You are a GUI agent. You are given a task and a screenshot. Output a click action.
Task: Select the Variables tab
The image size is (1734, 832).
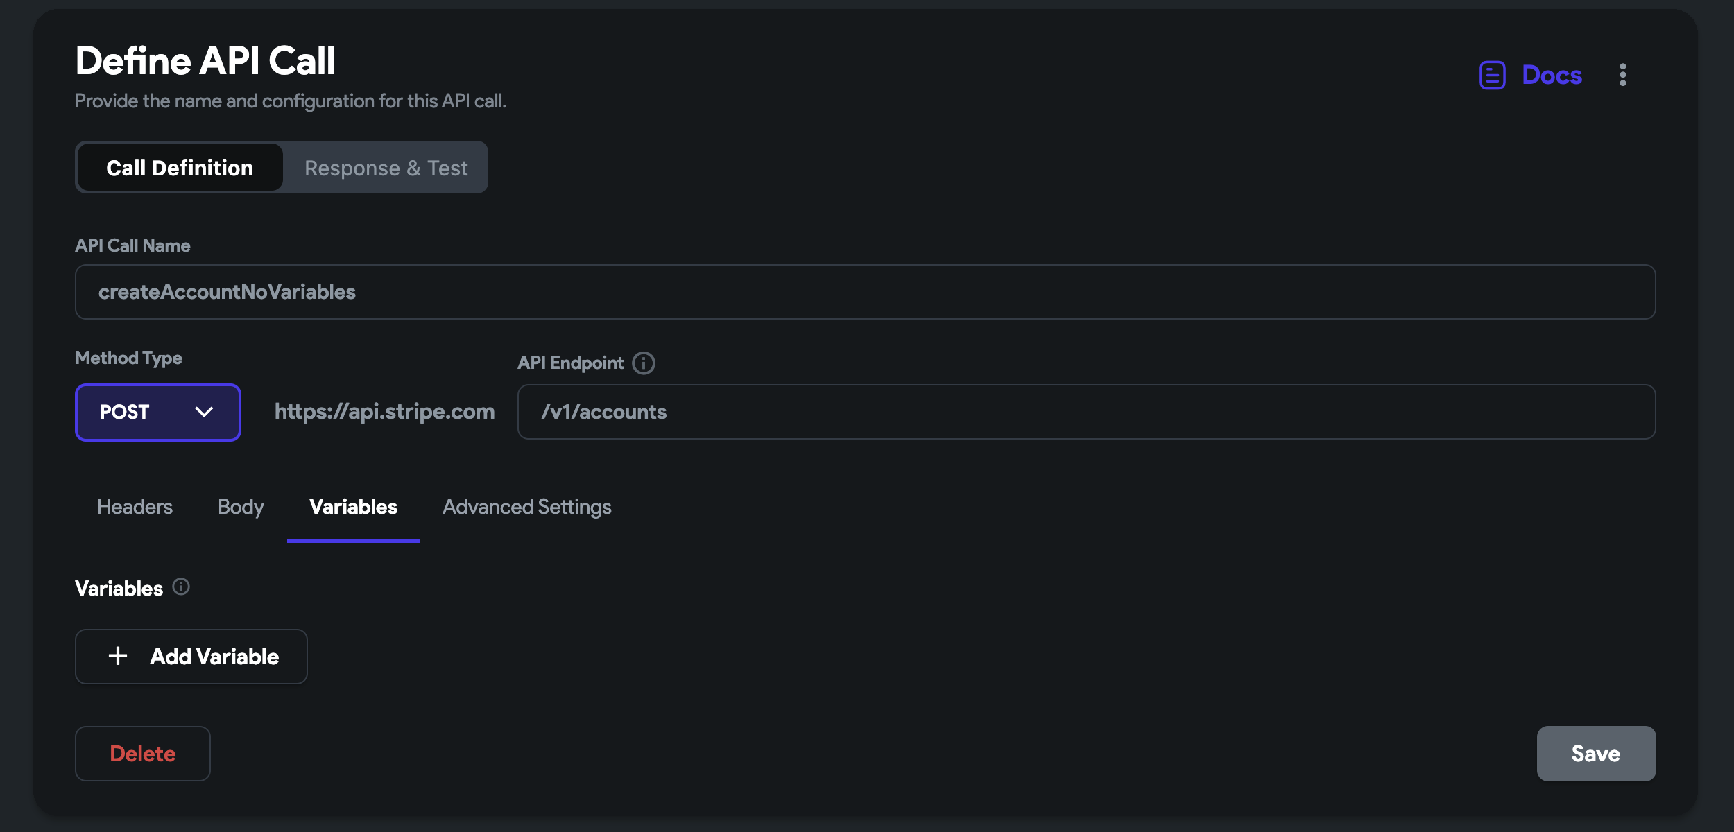(353, 507)
